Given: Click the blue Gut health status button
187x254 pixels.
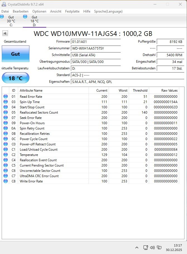Looking at the screenshot, I should coord(16,54).
